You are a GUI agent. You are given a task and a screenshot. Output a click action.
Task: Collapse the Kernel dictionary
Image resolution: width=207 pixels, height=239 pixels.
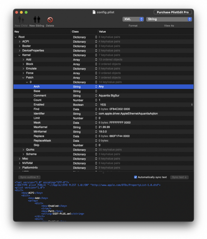19,55
